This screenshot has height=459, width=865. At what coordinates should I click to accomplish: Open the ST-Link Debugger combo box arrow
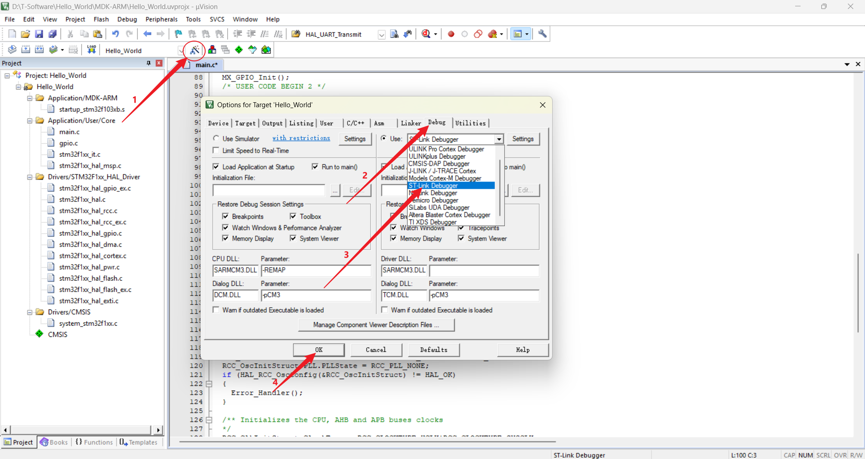499,139
